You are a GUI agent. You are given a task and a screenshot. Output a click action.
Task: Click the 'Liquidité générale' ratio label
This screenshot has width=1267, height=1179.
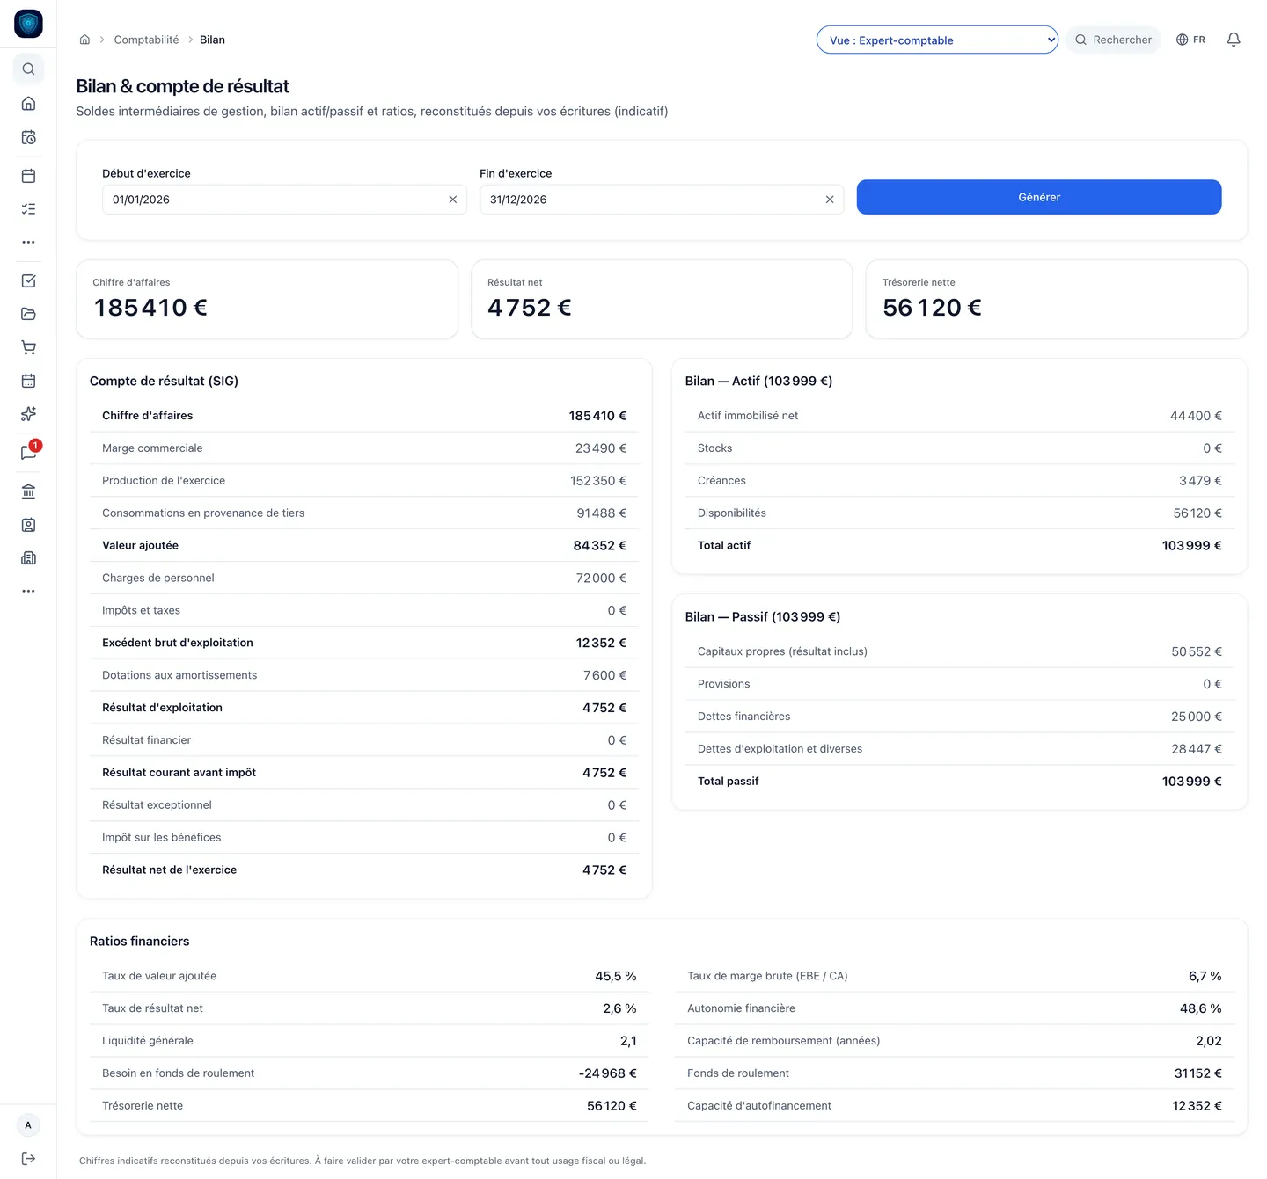[x=148, y=1041]
